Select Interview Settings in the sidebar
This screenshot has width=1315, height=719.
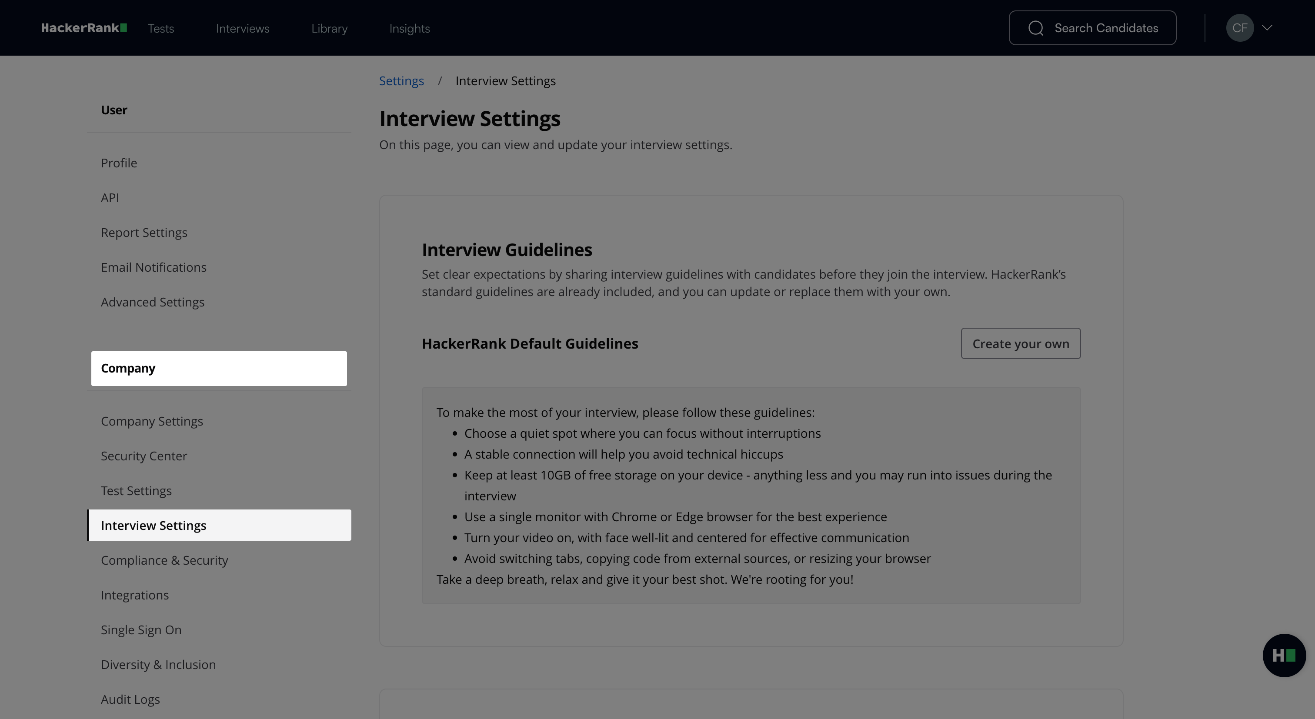click(x=219, y=525)
